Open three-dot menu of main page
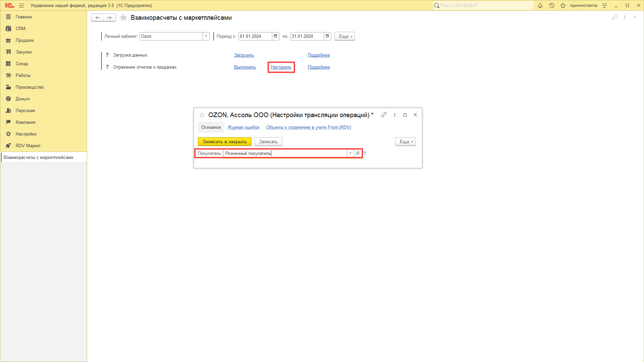This screenshot has height=362, width=644. 625,17
